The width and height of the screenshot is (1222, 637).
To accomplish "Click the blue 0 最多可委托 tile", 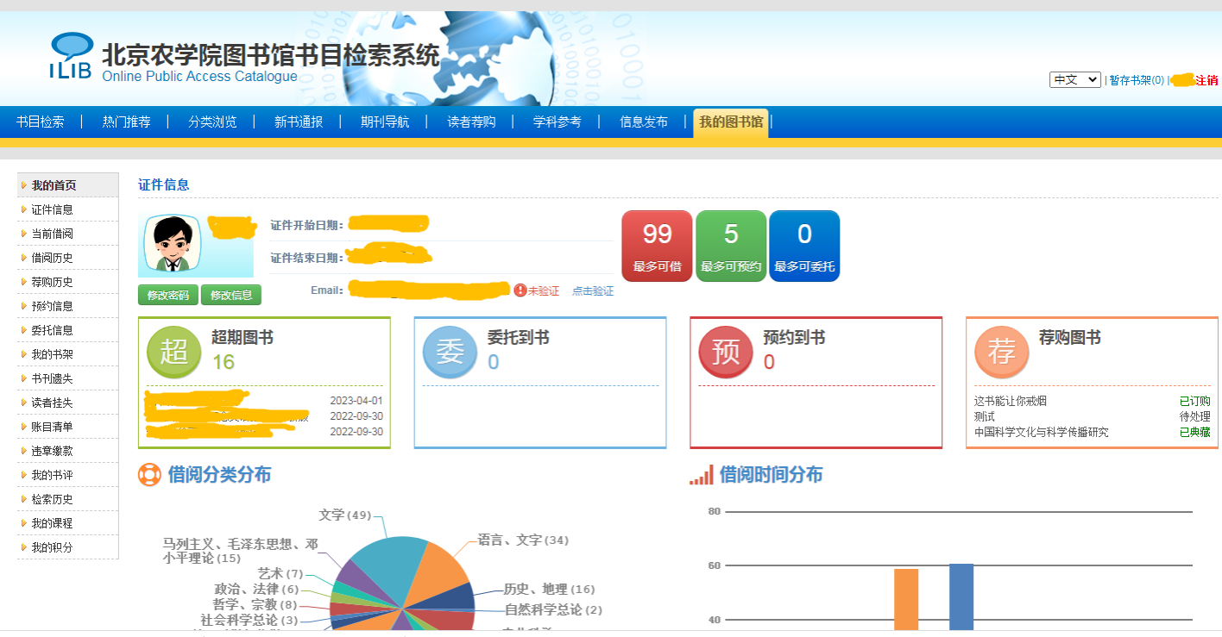I will pyautogui.click(x=804, y=246).
